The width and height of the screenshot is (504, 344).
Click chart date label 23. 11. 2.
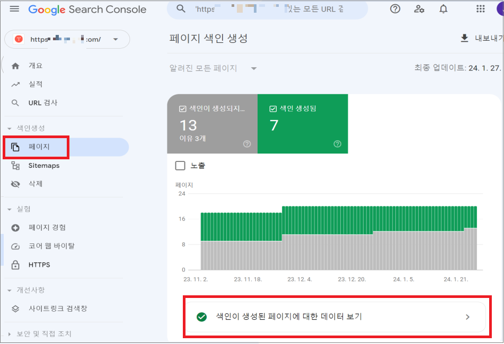pyautogui.click(x=196, y=279)
